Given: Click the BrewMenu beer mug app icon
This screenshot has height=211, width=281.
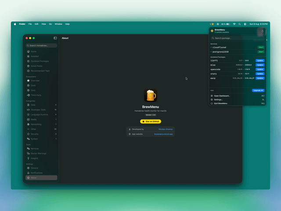Looking at the screenshot, I should click(151, 95).
